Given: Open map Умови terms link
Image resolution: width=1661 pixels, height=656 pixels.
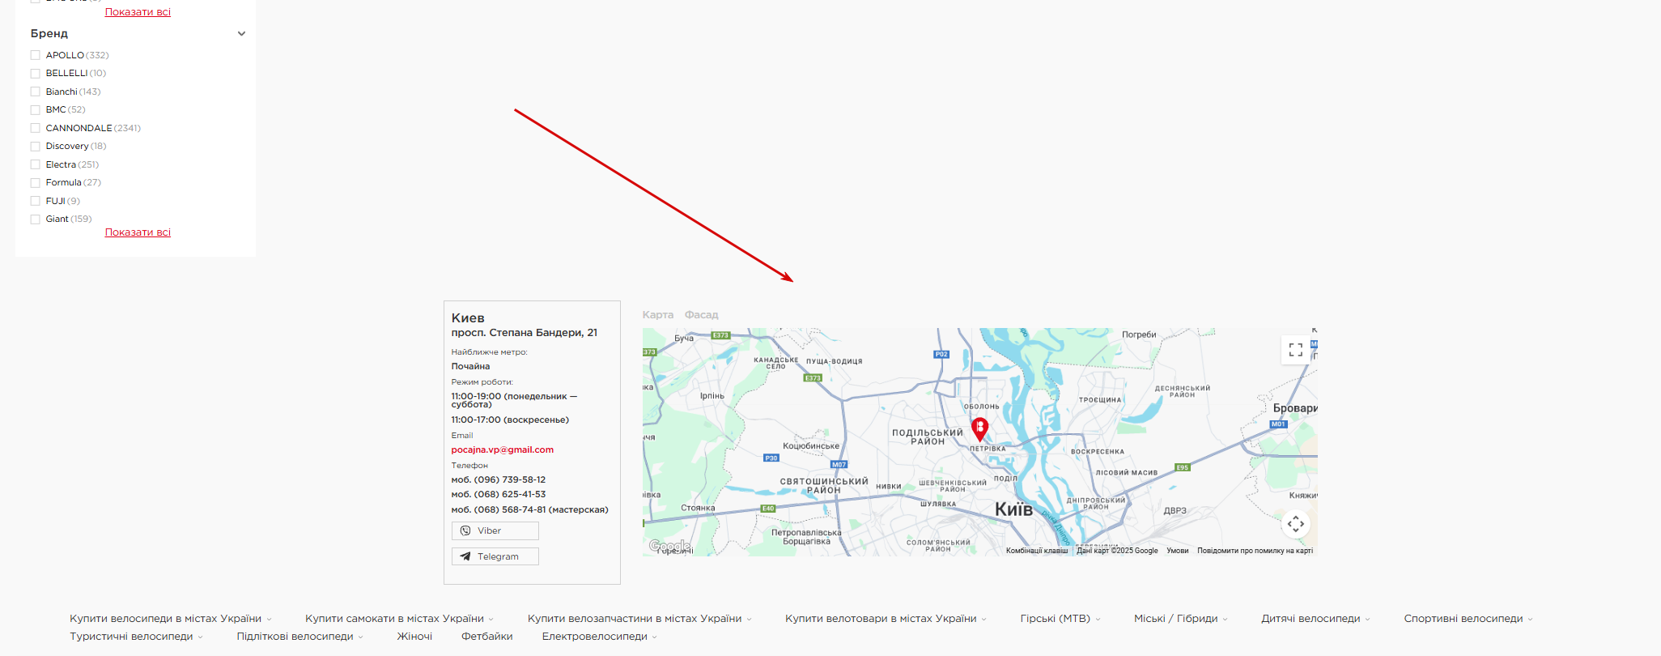Looking at the screenshot, I should tap(1177, 551).
